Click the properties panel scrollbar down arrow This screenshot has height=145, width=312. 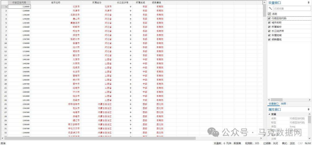click(x=309, y=138)
